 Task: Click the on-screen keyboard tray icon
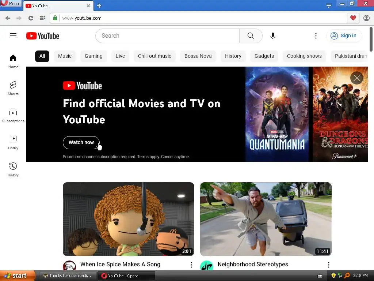tap(320, 276)
